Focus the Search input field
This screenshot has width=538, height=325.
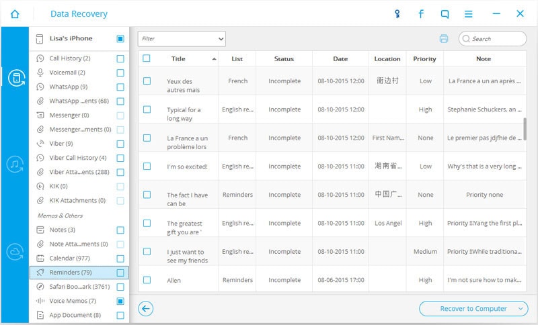pos(492,39)
